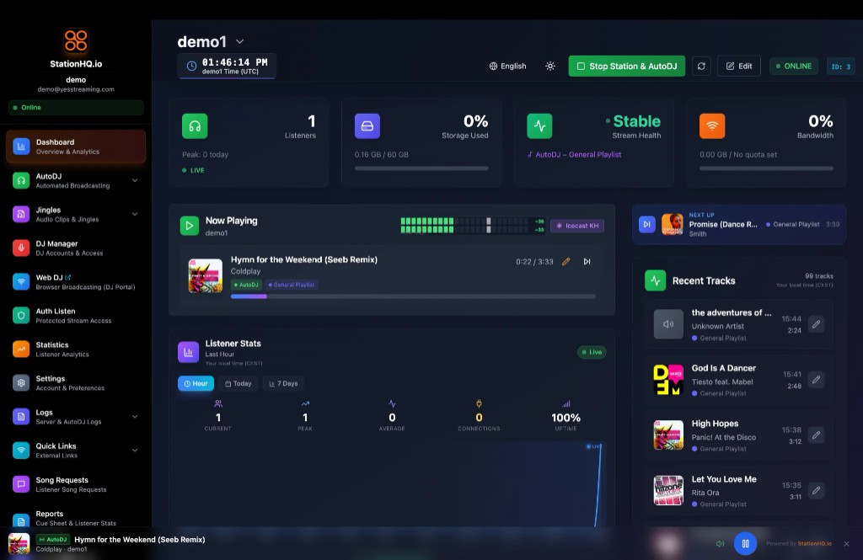Select the 7 Days stats tab
Viewport: 863px width, 560px height.
click(283, 383)
